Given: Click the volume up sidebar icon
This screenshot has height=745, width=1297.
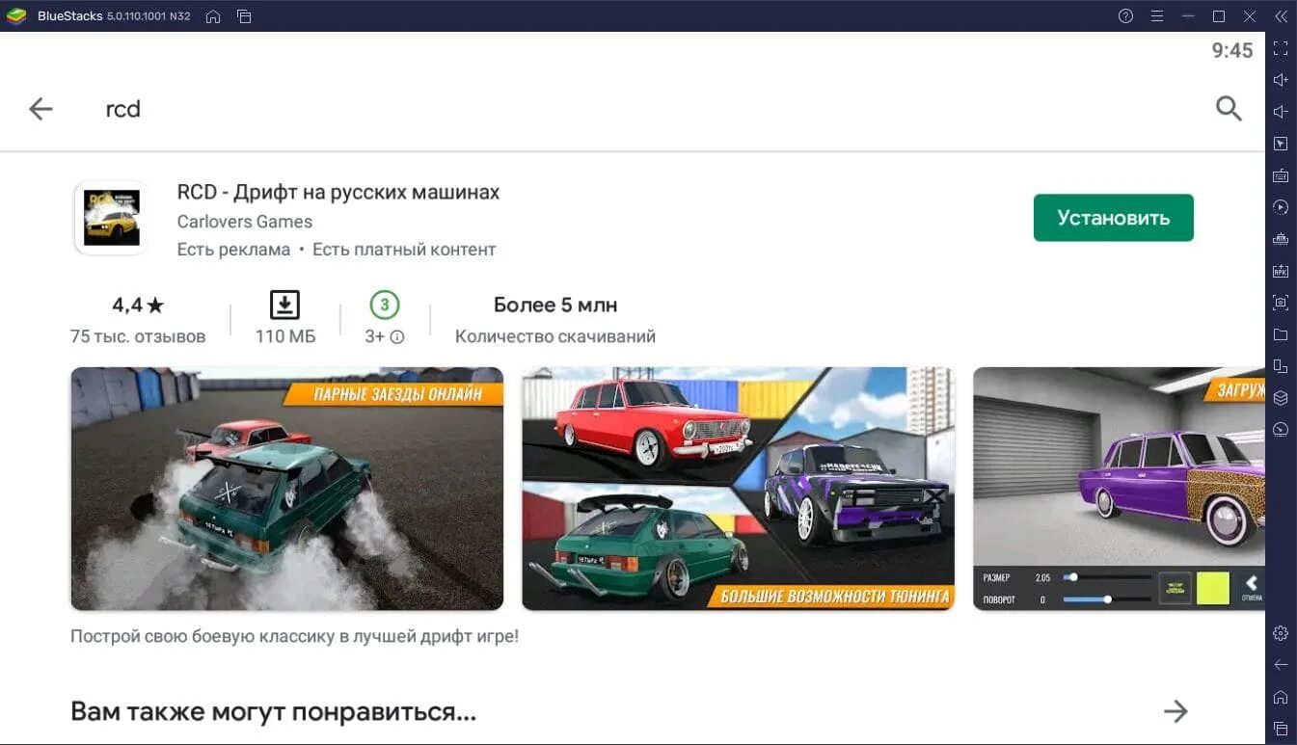Looking at the screenshot, I should 1281,80.
